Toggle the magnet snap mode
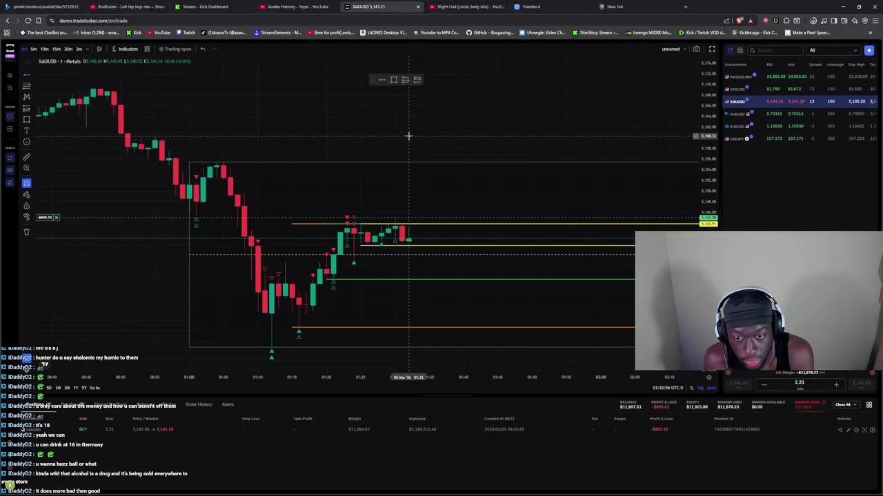The width and height of the screenshot is (883, 496). (26, 183)
